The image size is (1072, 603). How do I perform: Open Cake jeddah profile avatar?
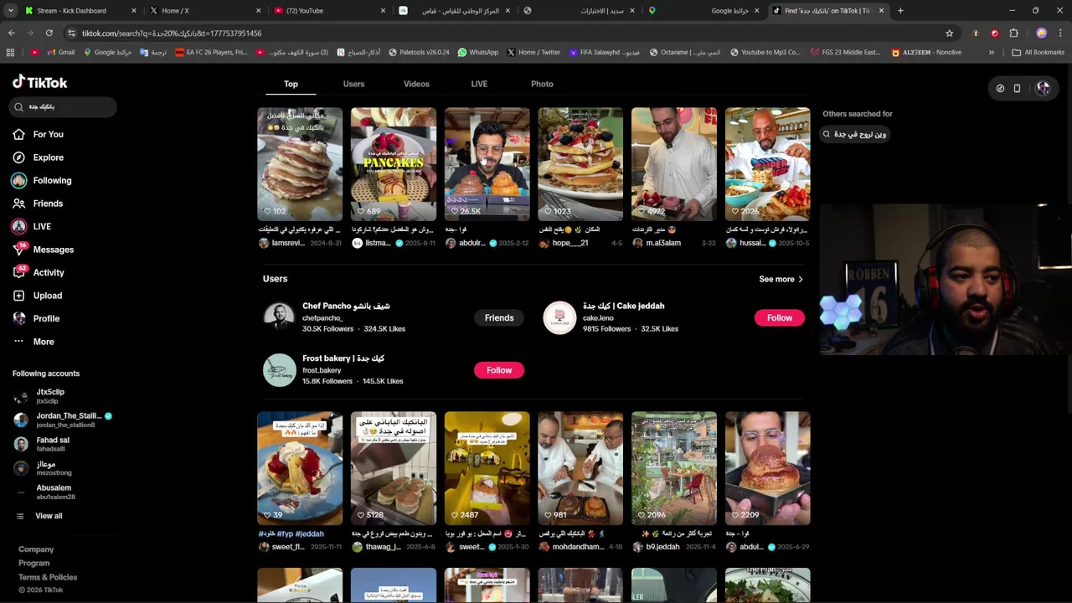[559, 317]
